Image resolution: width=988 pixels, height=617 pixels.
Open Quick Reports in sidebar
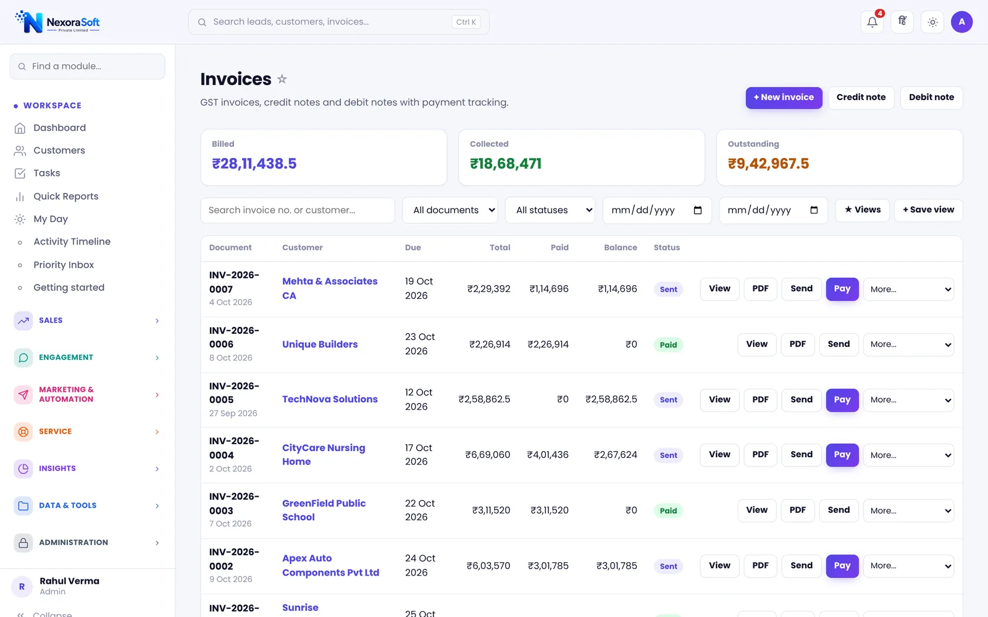pyautogui.click(x=66, y=196)
